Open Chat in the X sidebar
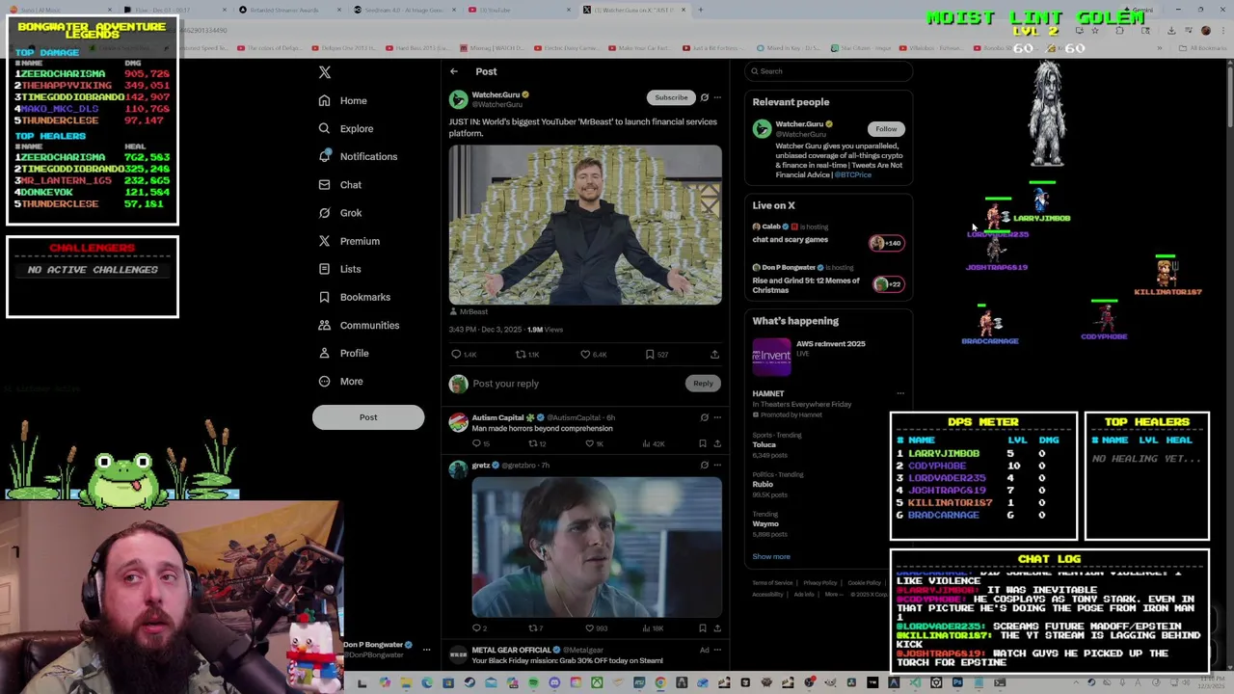The width and height of the screenshot is (1234, 694). 339,185
